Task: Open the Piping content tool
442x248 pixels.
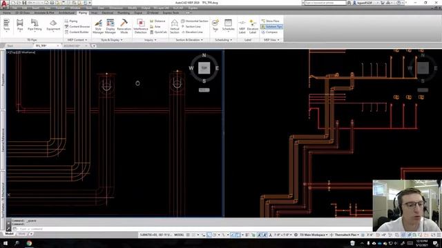Action: 71,21
